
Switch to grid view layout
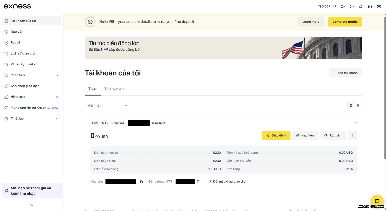click(358, 105)
